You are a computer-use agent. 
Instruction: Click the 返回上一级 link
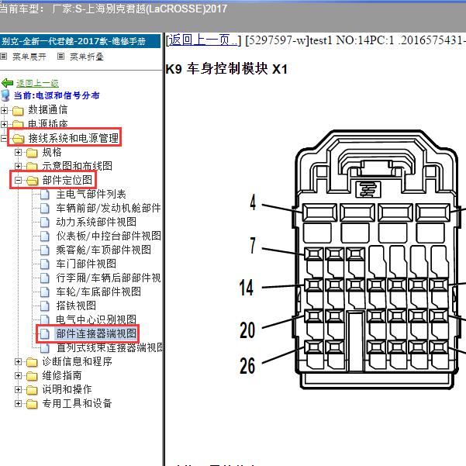(38, 84)
